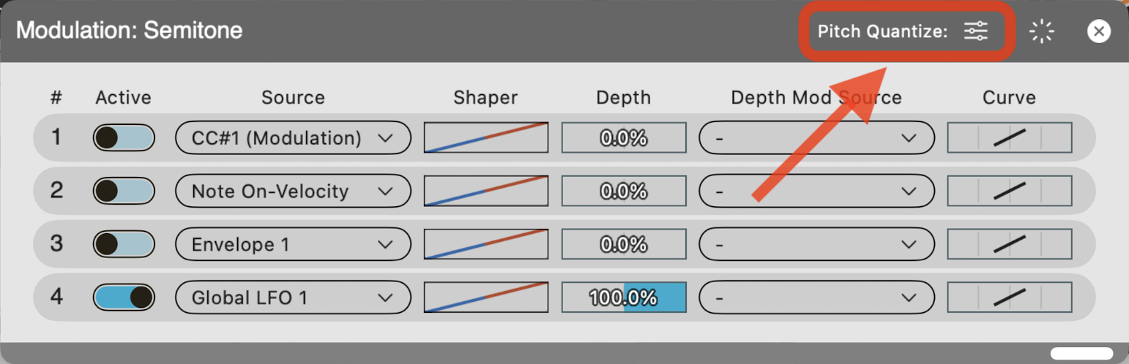Screen dimensions: 1129x364
Task: Disable the Global LFO 1 active toggle
Action: point(124,297)
